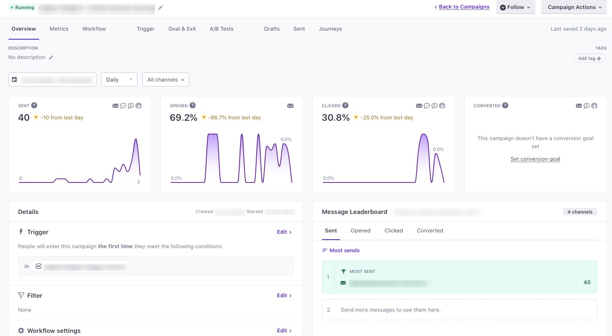Open the A/B Tests tab
The image size is (612, 336).
click(222, 29)
